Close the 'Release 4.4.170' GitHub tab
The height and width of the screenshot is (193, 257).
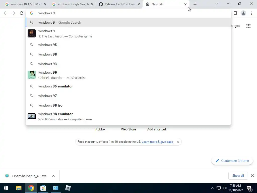(139, 4)
